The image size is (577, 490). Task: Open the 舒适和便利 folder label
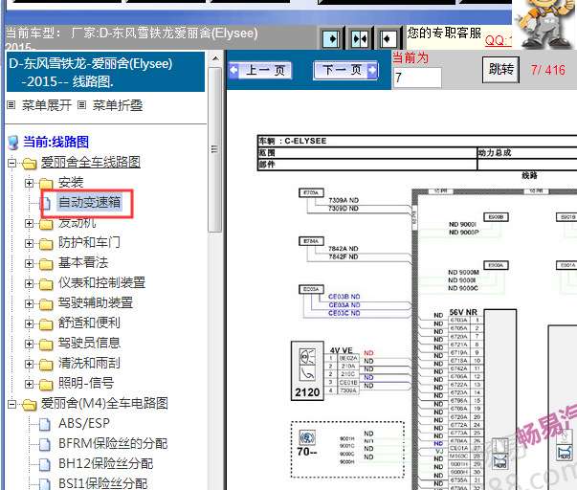(x=89, y=323)
